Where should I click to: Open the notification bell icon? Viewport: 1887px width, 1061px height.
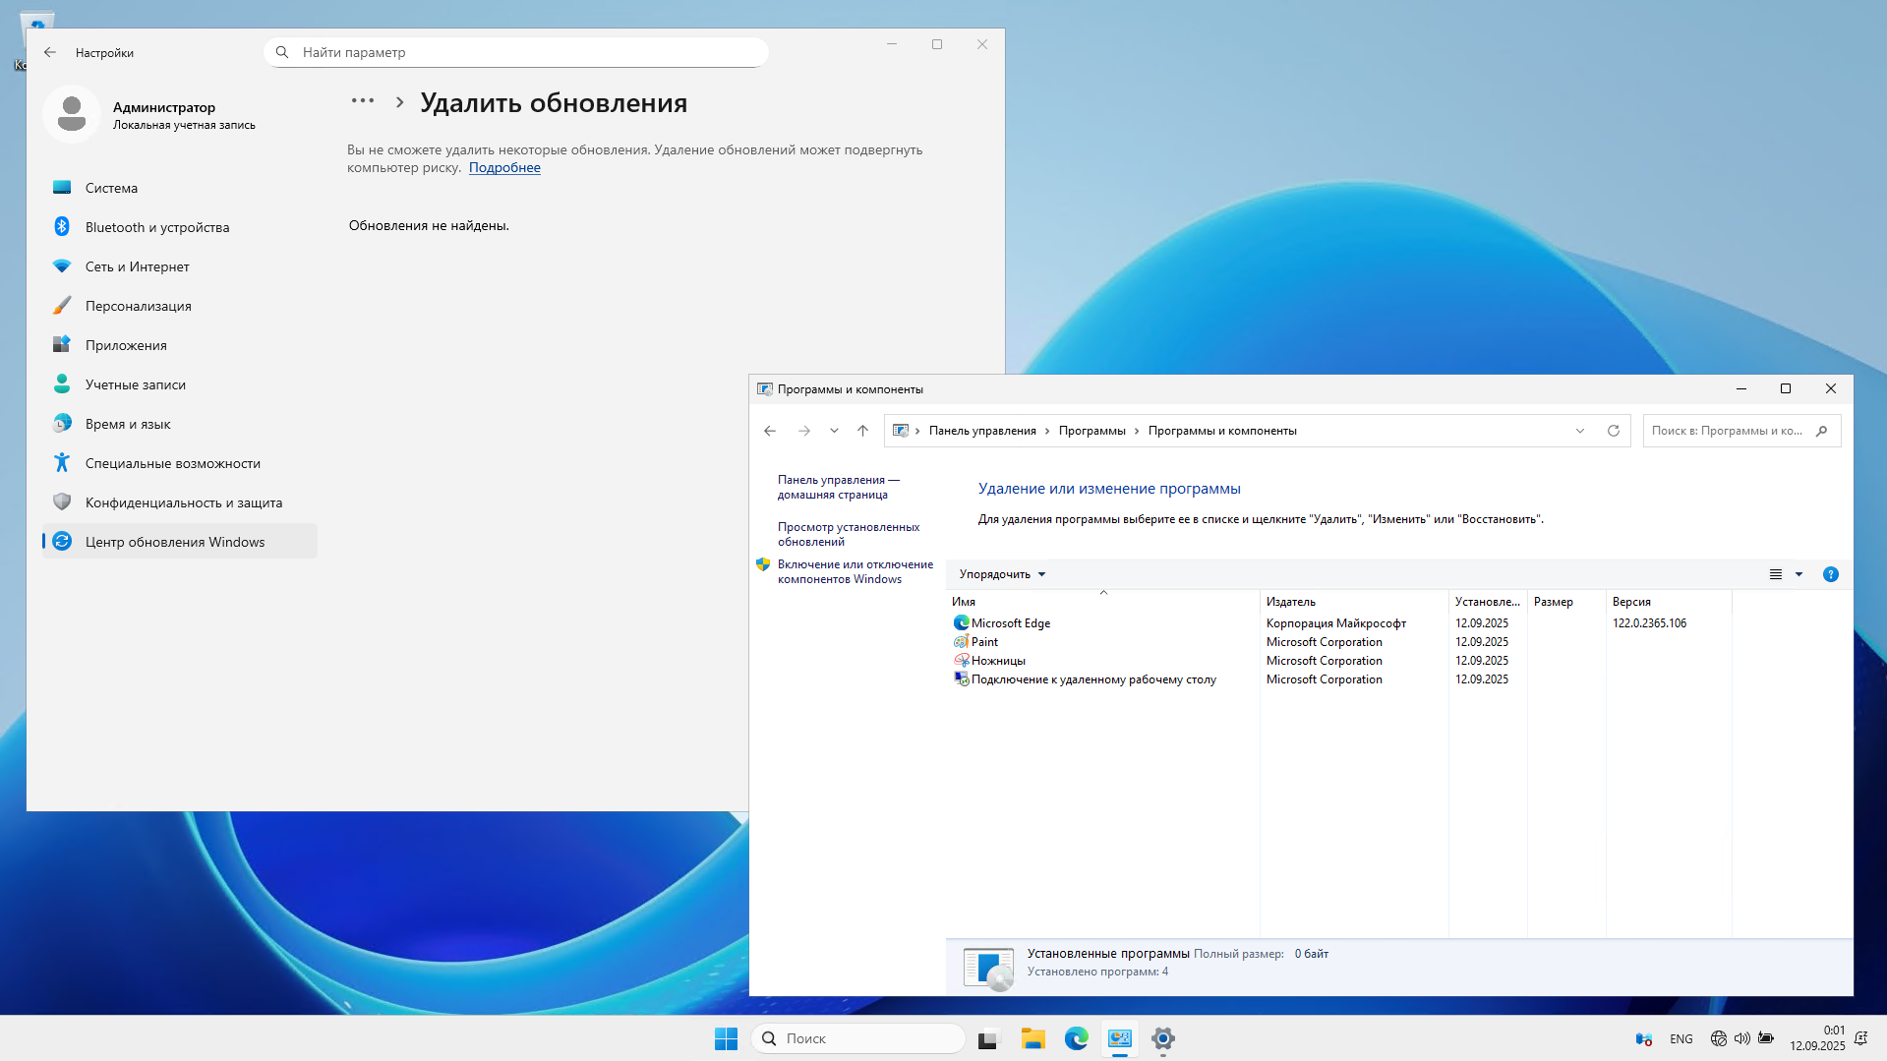point(1861,1038)
